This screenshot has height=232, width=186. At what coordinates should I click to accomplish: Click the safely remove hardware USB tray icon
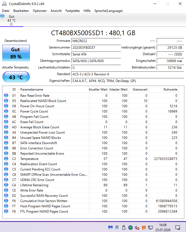[x=124, y=227]
